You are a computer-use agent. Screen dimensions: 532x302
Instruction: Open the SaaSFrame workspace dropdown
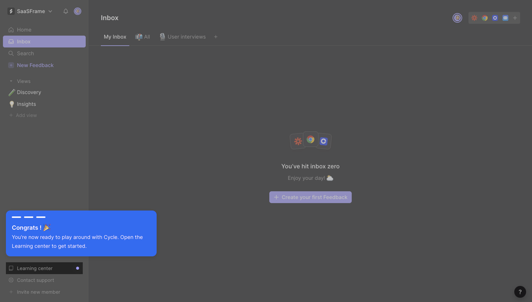pyautogui.click(x=30, y=11)
